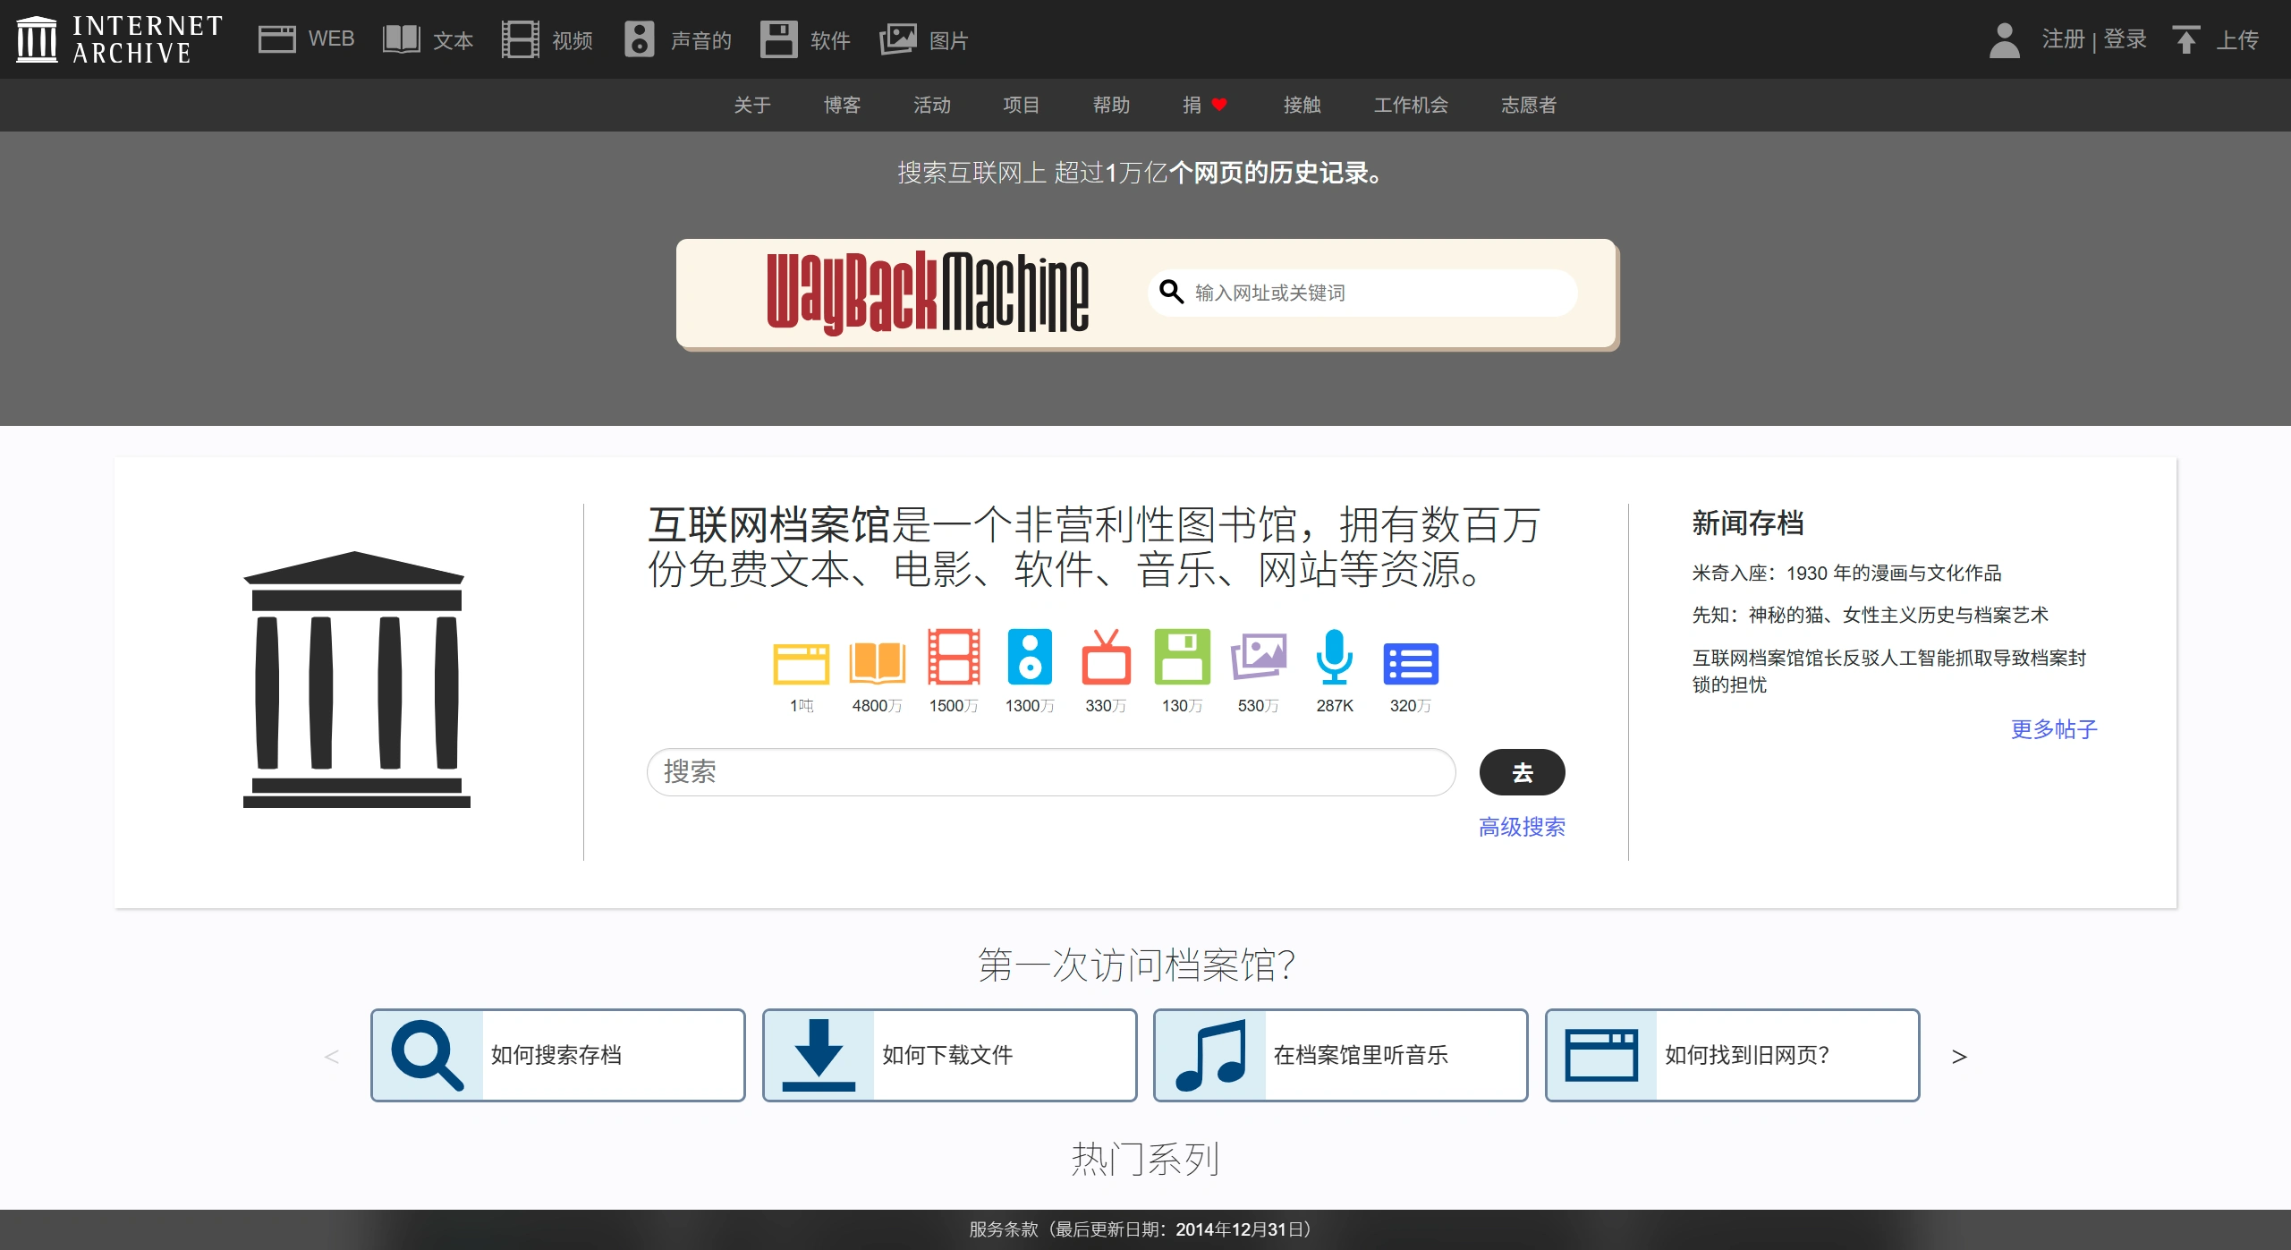Select the 软件 floppy disk icon
This screenshot has height=1250, width=2291.
click(779, 38)
